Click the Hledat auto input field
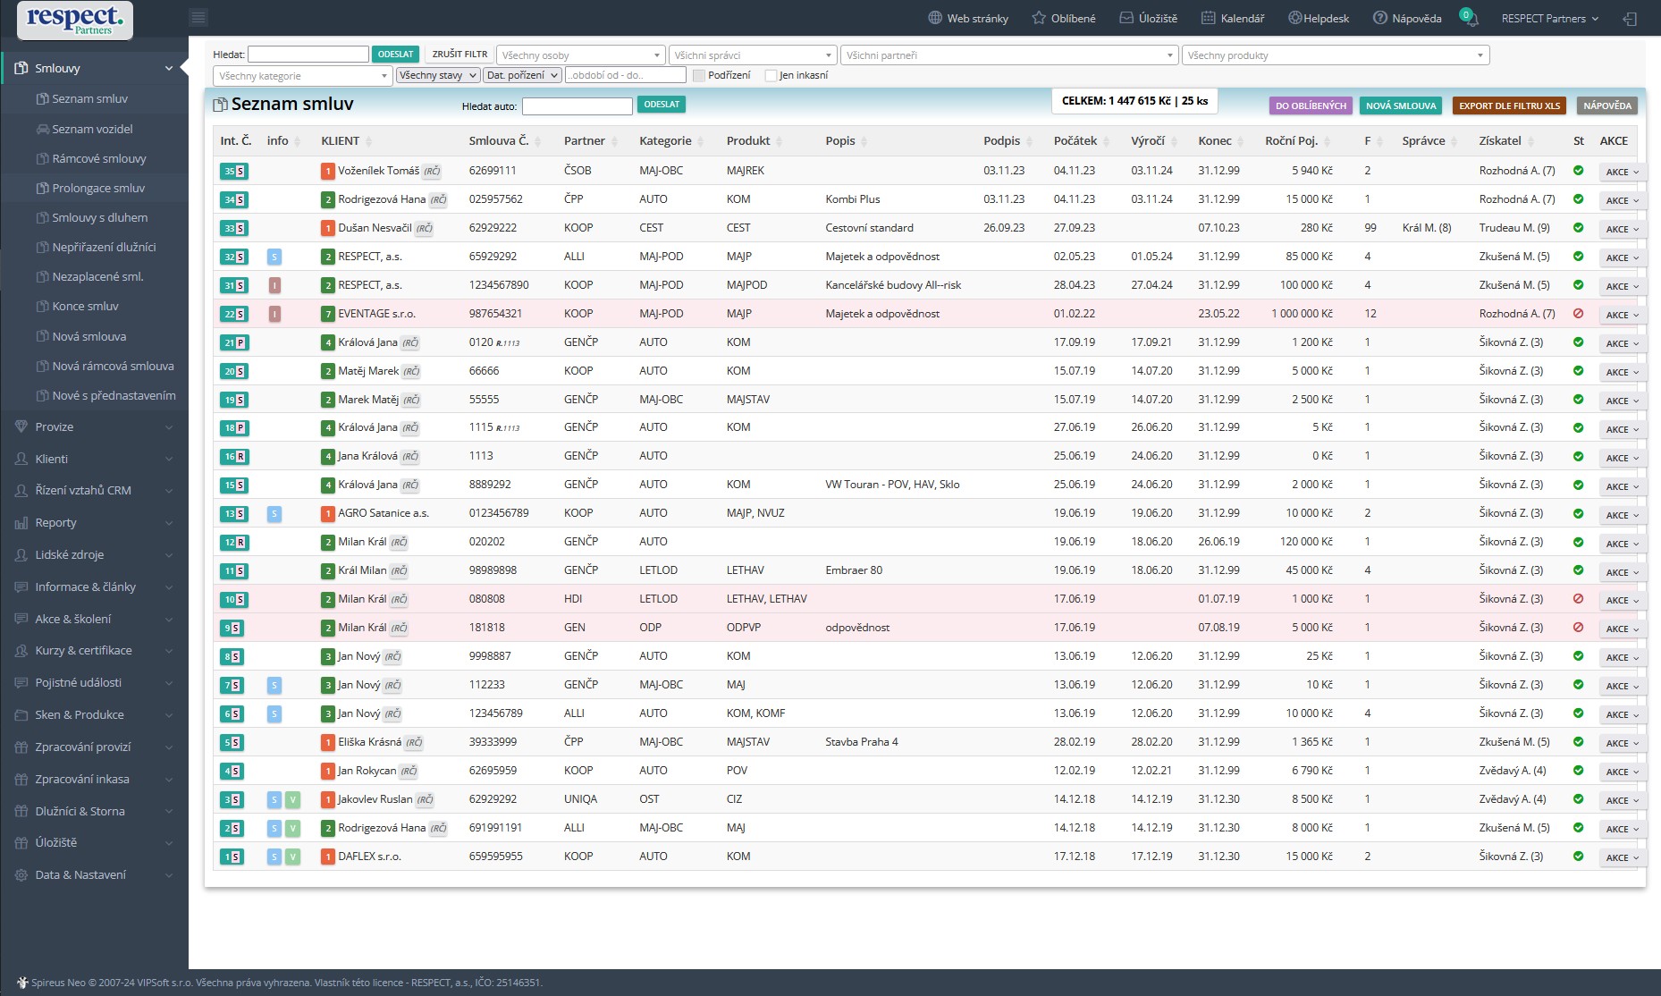 click(577, 106)
